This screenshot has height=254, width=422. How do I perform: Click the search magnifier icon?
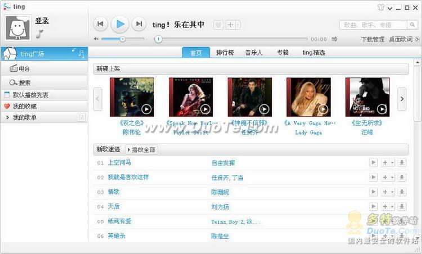pos(412,25)
